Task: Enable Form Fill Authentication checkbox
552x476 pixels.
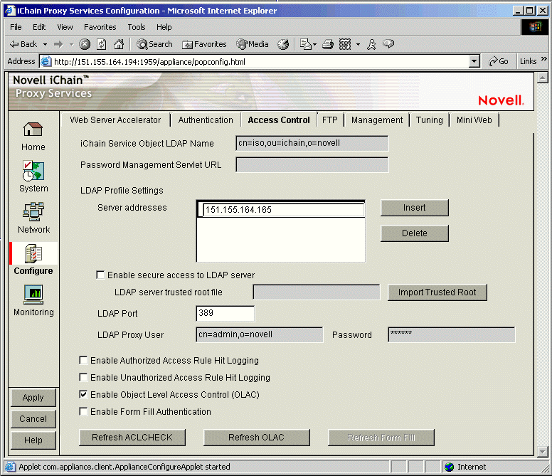Action: pyautogui.click(x=84, y=412)
